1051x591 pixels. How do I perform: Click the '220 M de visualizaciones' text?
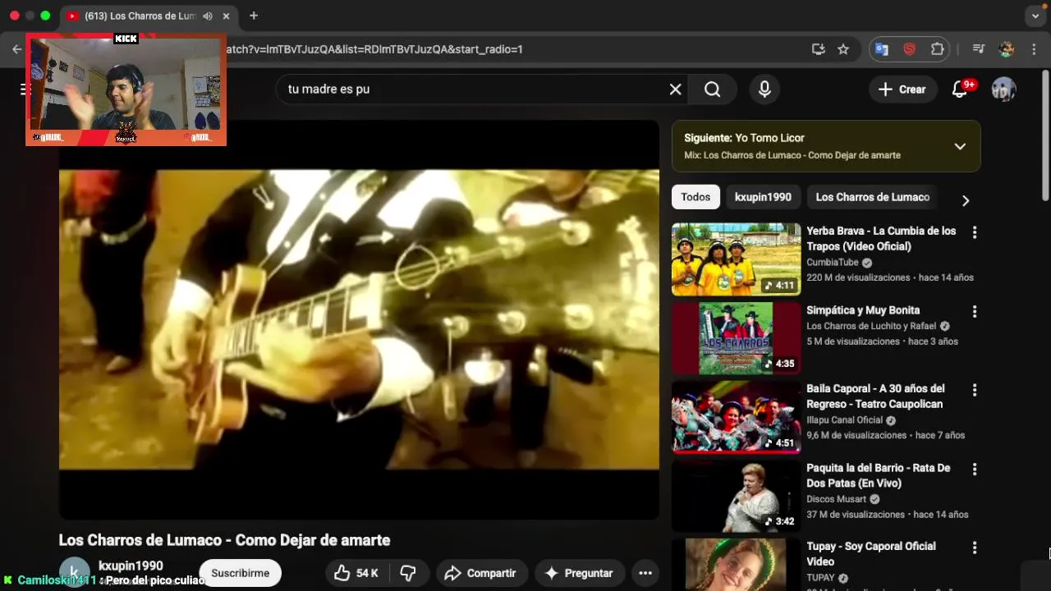[x=859, y=278]
